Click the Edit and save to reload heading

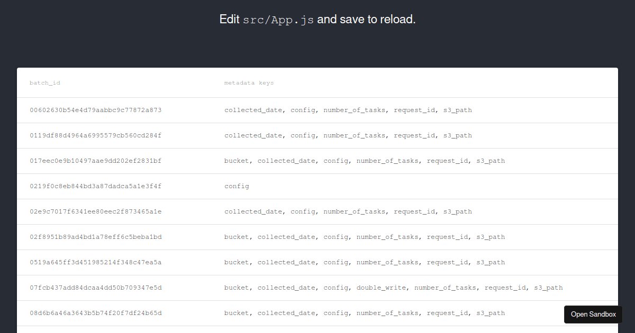coord(317,19)
